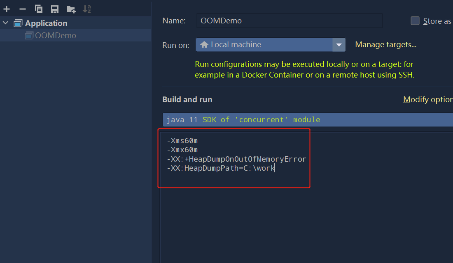The width and height of the screenshot is (453, 263).
Task: Collapse the Application tree node
Action: coord(5,23)
